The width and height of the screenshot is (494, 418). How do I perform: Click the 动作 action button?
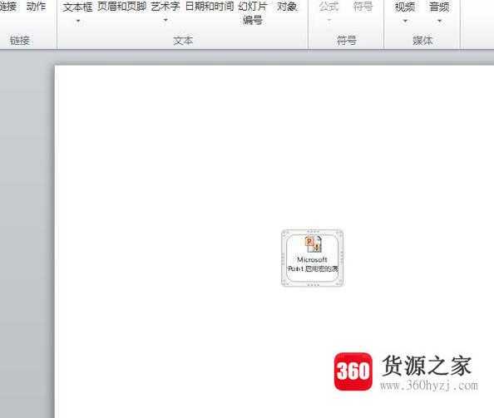[36, 7]
